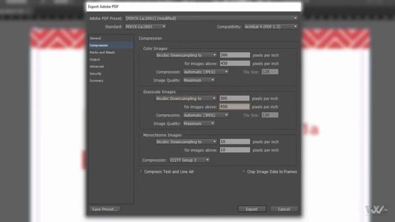This screenshot has width=395, height=222.
Task: Click Color Images Tile Size field
Action: (270, 72)
